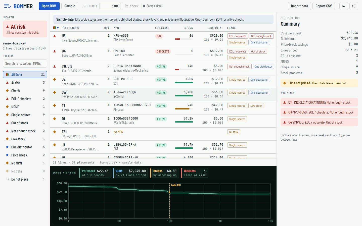Click the orange diamond on row Y1

click(x=55, y=105)
